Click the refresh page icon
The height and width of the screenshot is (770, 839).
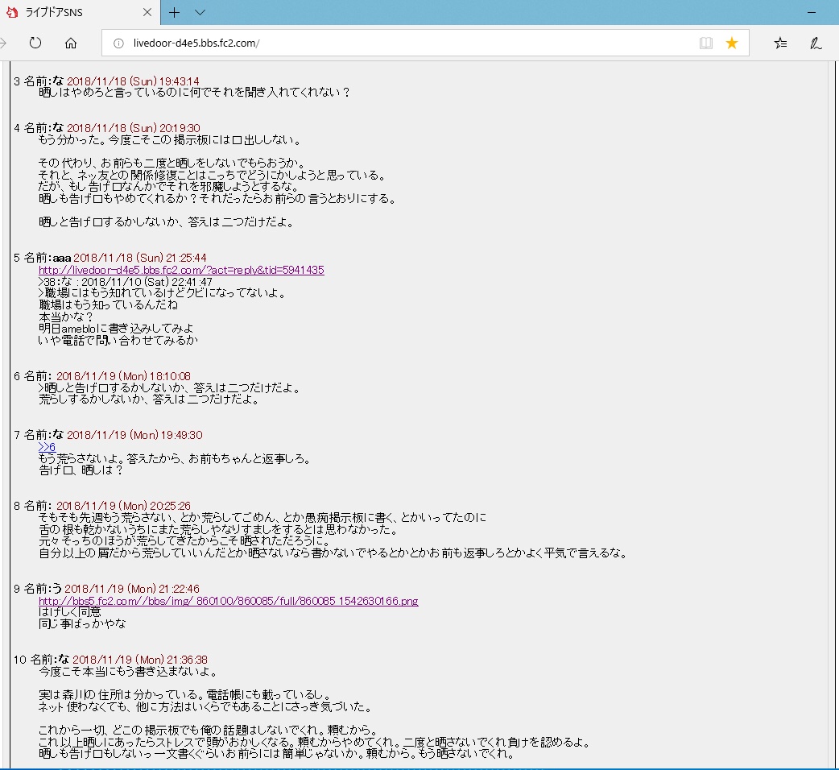[35, 43]
